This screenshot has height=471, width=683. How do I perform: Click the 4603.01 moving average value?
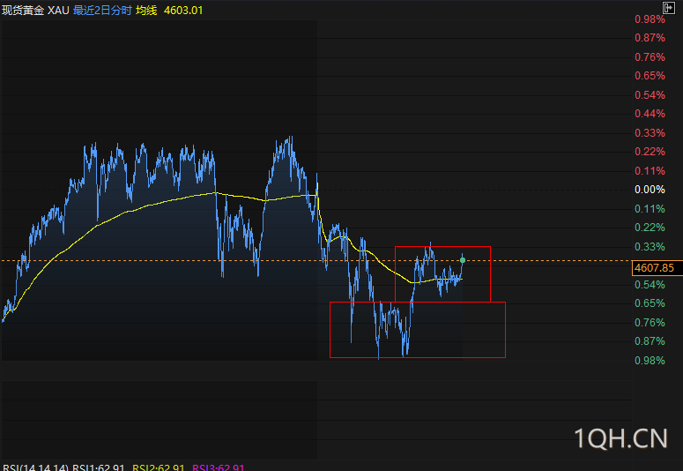coord(183,11)
